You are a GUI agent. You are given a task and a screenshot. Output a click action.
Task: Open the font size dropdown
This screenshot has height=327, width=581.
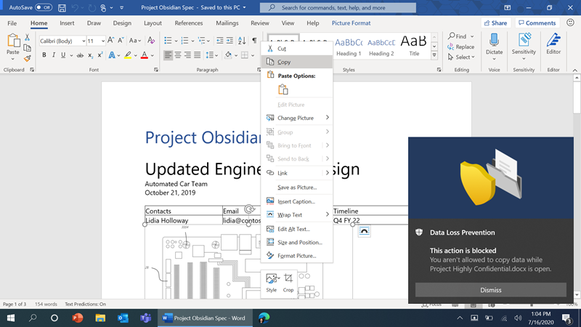point(102,41)
